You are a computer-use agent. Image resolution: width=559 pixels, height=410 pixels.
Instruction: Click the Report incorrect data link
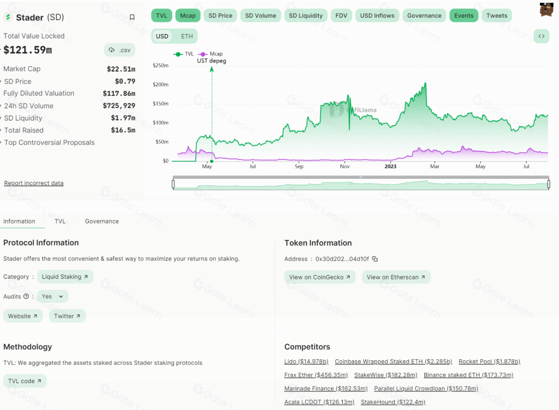pyautogui.click(x=34, y=183)
